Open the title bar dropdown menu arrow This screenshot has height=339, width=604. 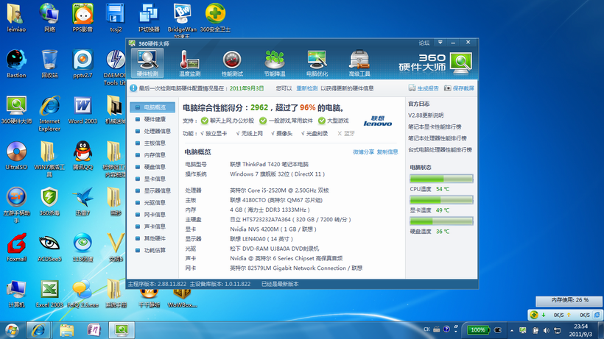[440, 42]
